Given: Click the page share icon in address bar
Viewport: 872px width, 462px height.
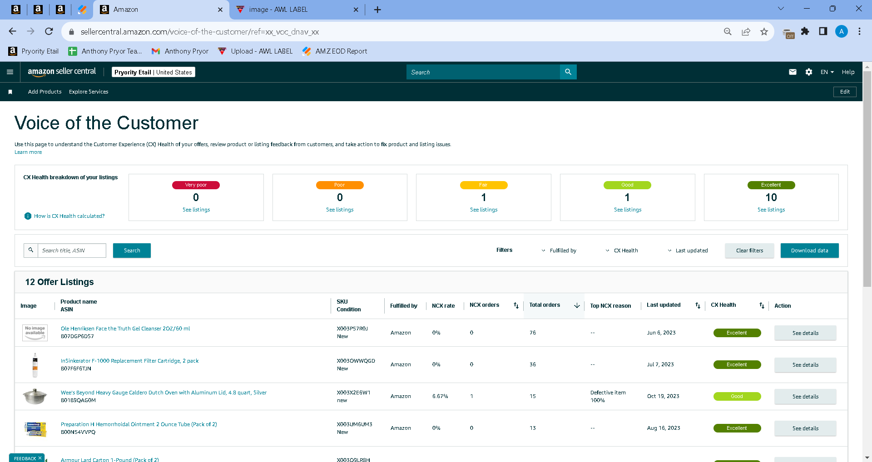Looking at the screenshot, I should click(x=746, y=31).
